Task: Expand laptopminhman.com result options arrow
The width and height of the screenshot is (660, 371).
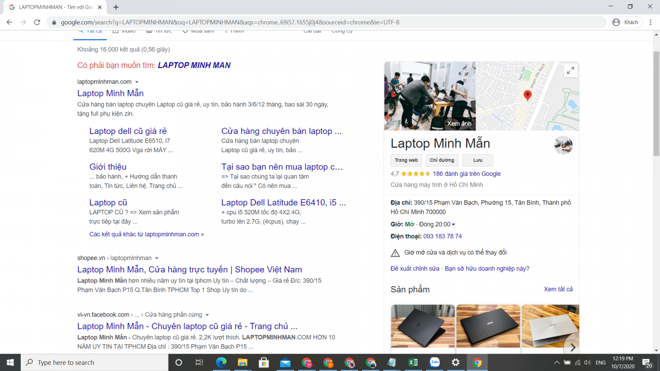Action: point(137,82)
